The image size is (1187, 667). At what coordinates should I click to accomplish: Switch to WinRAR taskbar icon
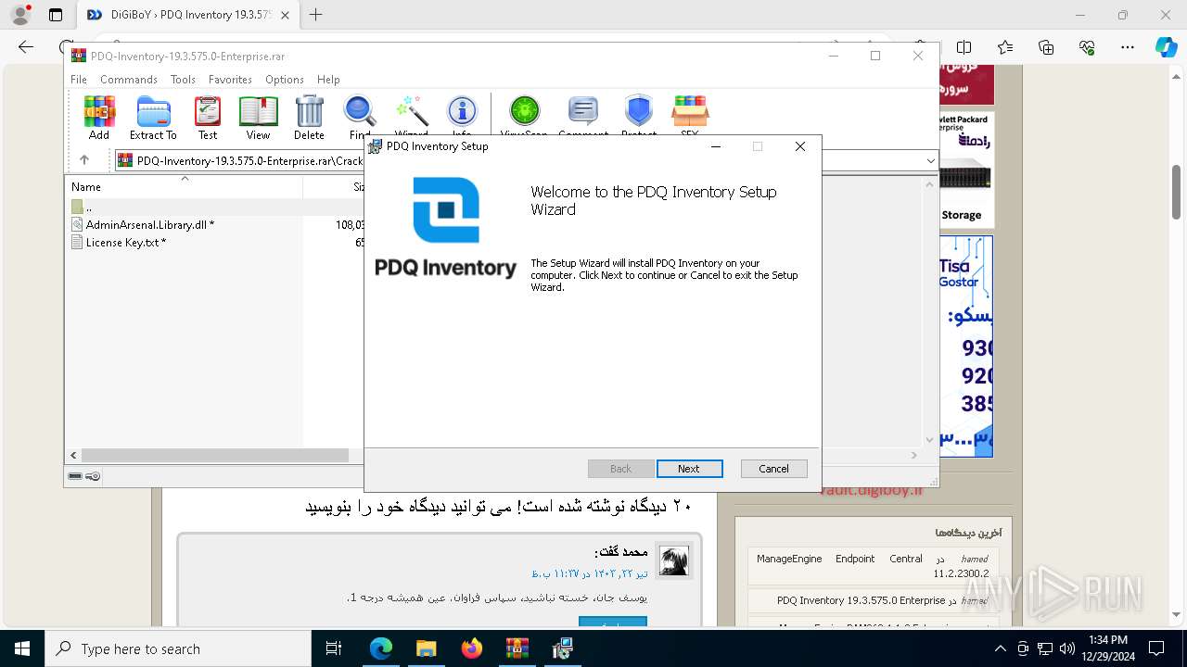pyautogui.click(x=517, y=648)
